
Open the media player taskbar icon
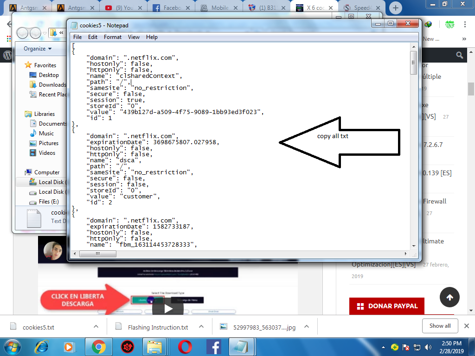click(x=69, y=347)
